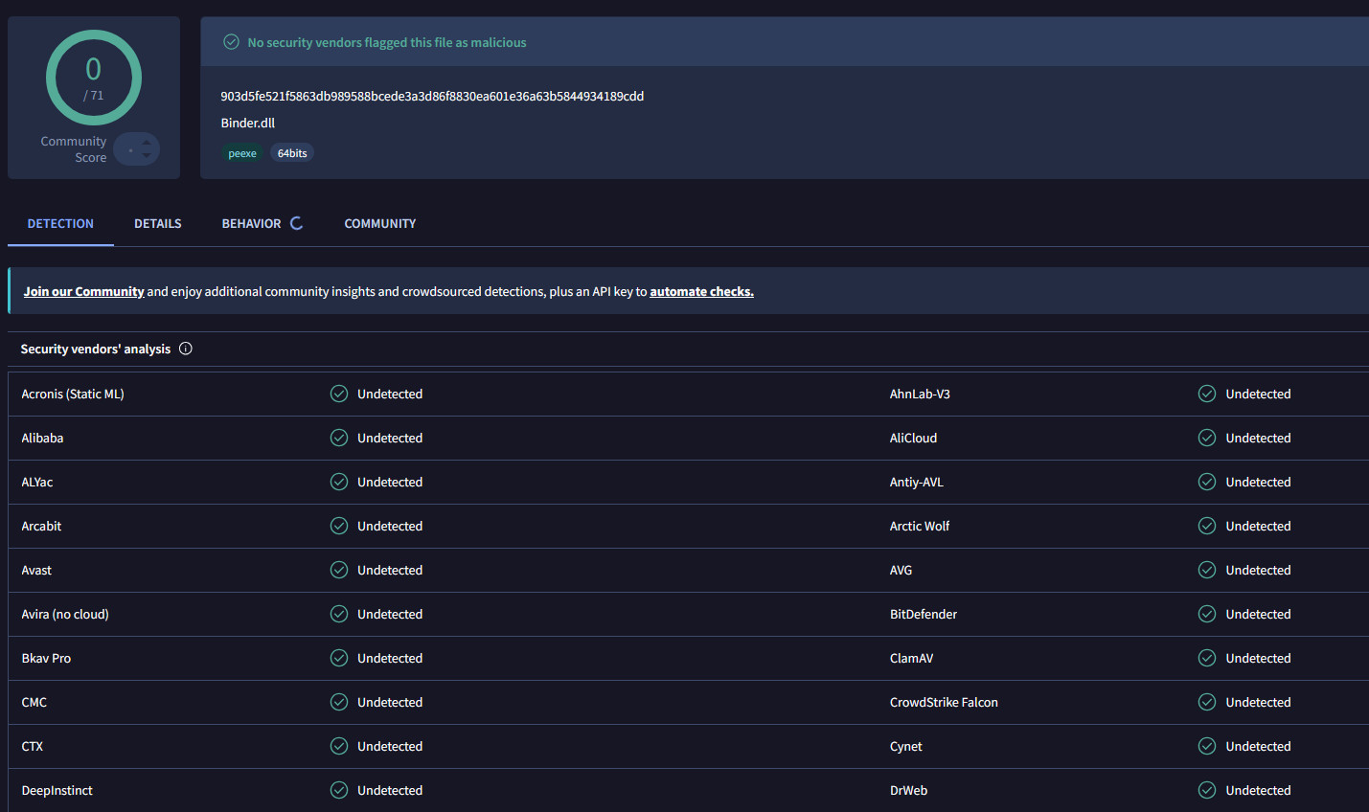1369x812 pixels.
Task: Click the Binder.dll file name
Action: click(x=248, y=123)
